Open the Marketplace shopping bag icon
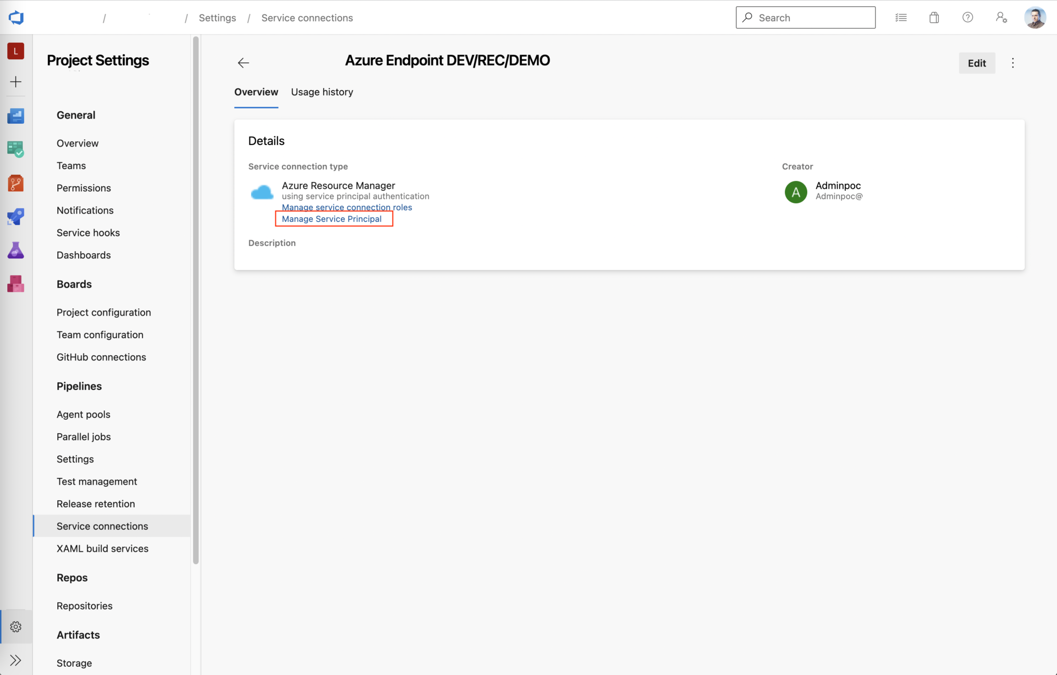1057x675 pixels. click(x=934, y=17)
